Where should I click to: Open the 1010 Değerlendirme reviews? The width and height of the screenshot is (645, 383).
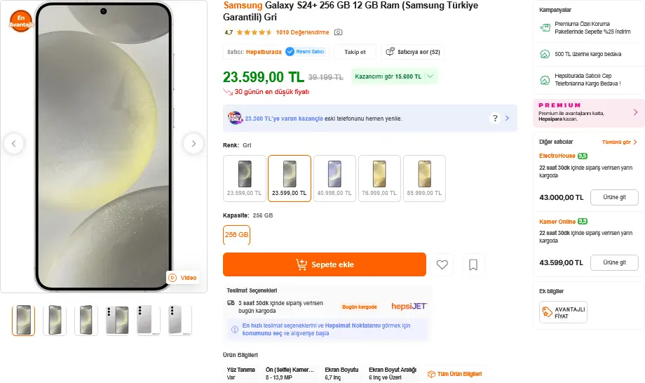pyautogui.click(x=302, y=32)
